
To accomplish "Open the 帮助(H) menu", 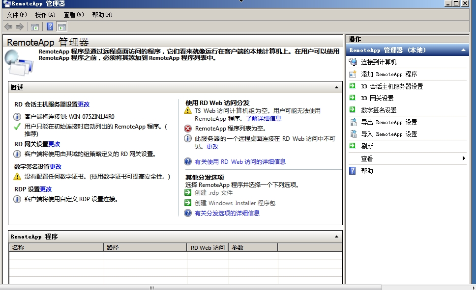I will pos(102,15).
